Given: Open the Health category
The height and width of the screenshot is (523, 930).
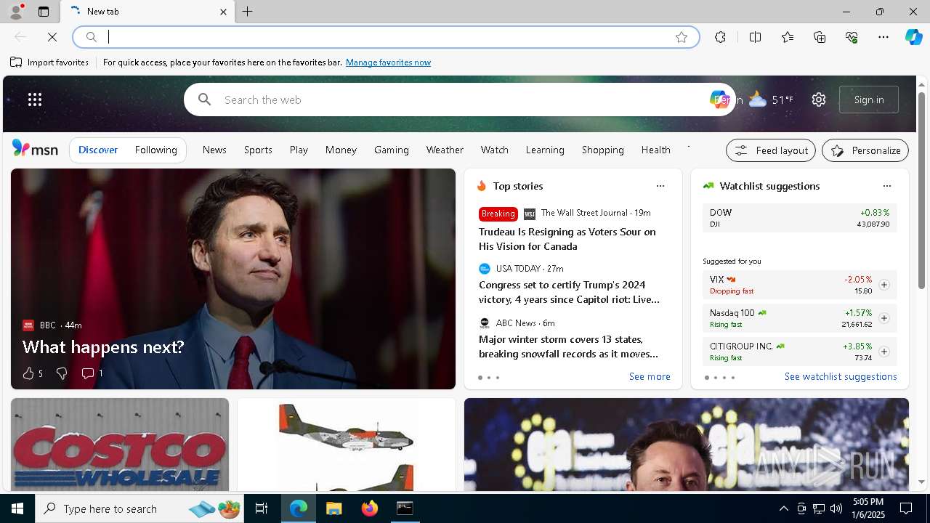Looking at the screenshot, I should click(x=656, y=150).
